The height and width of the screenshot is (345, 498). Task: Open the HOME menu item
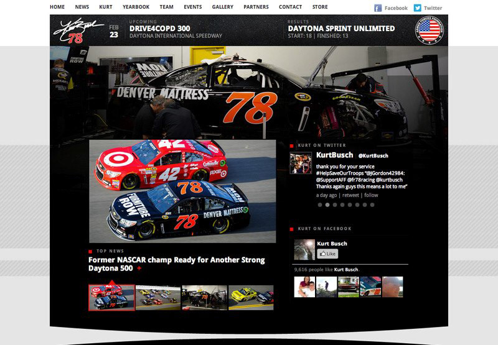coord(57,7)
